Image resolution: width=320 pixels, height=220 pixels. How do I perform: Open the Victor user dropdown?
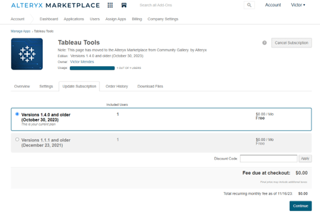click(x=298, y=5)
